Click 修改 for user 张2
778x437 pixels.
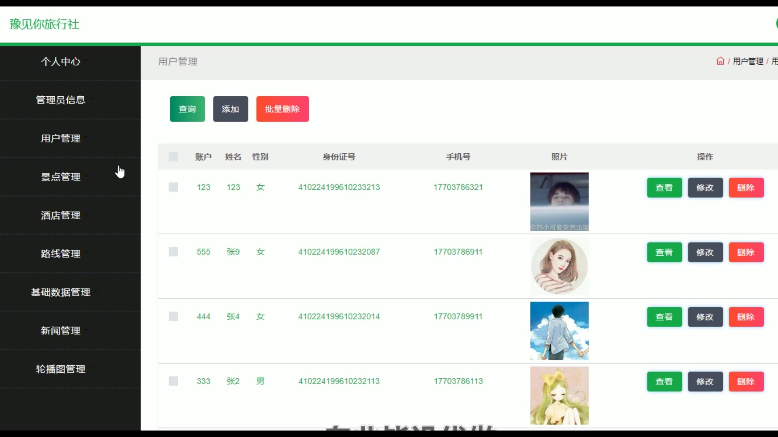point(705,382)
